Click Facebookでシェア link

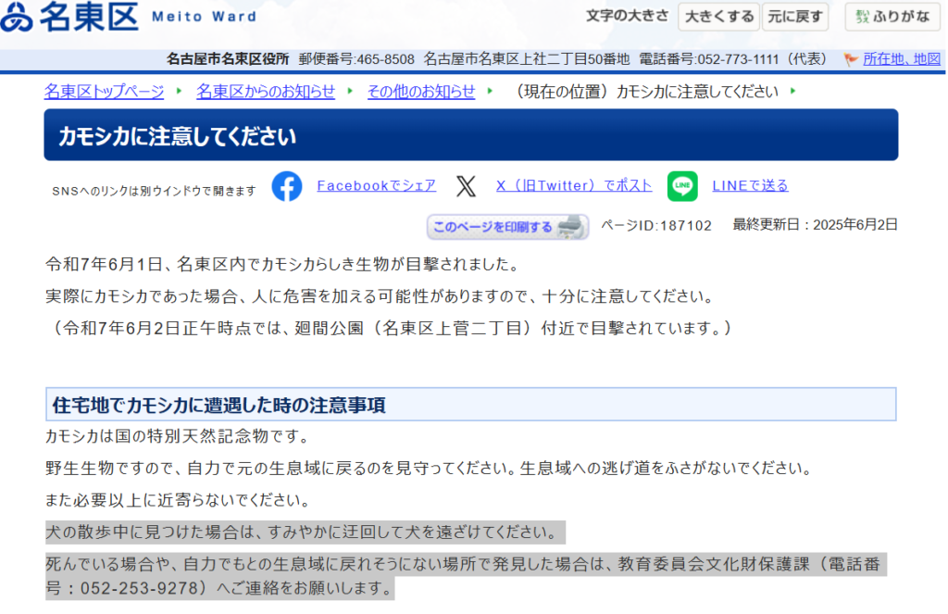pos(376,186)
